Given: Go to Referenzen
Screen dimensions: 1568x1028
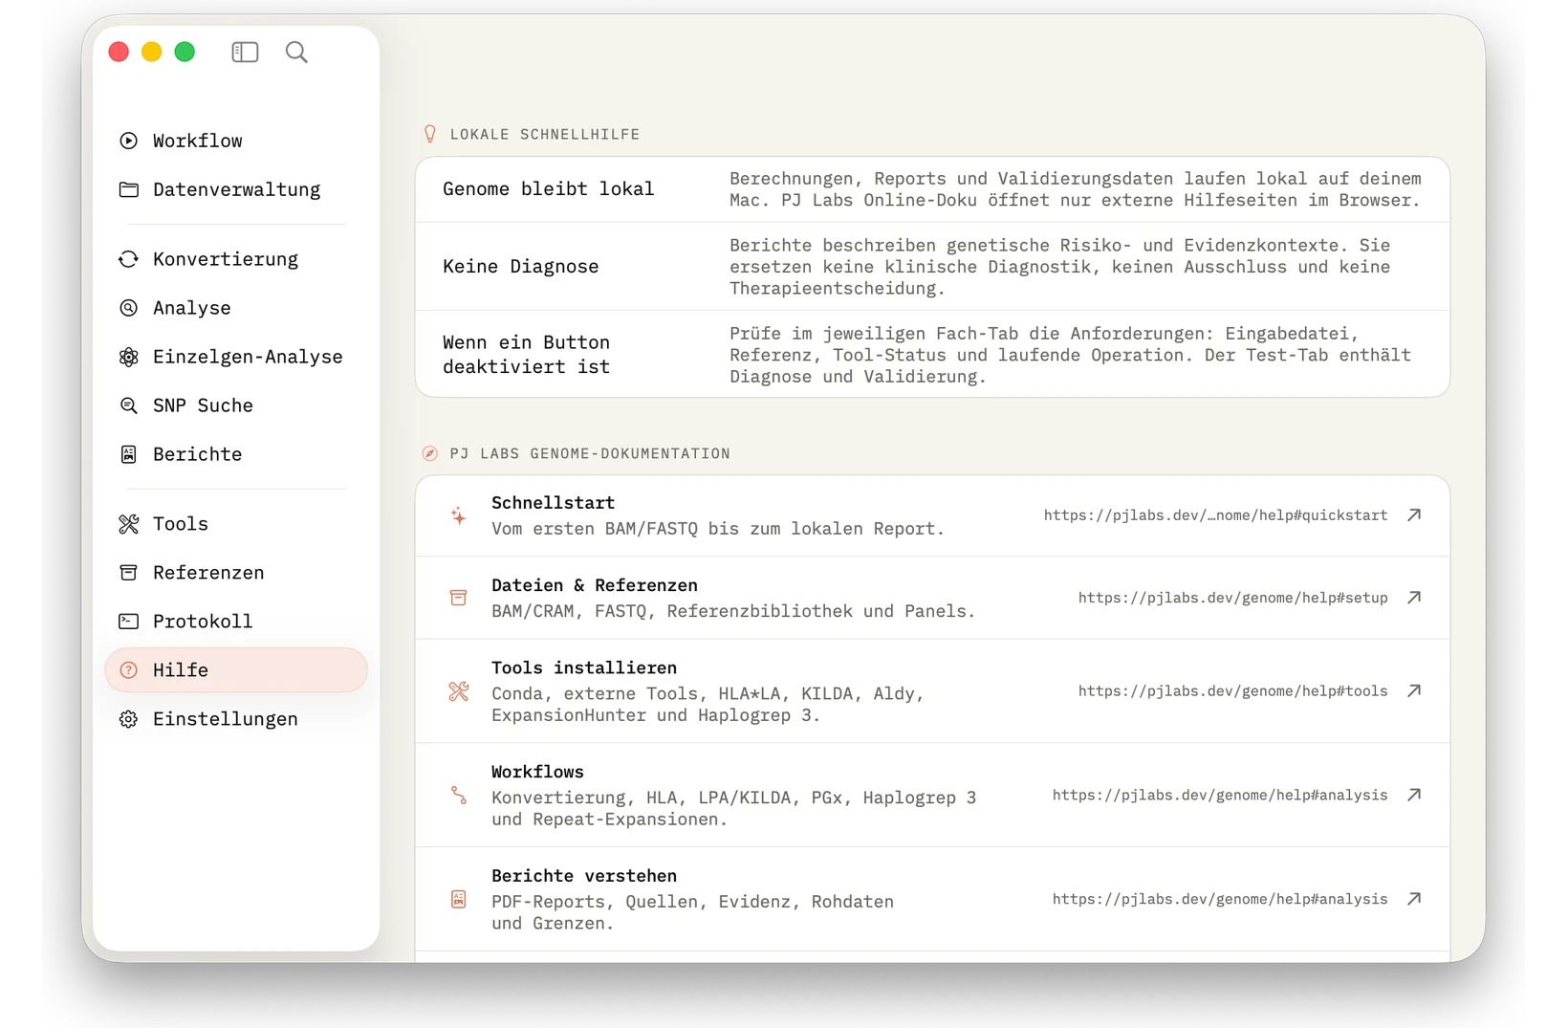Looking at the screenshot, I should pyautogui.click(x=236, y=573).
